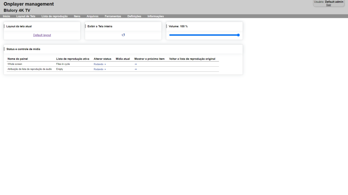Open the Default layout link

(x=42, y=35)
